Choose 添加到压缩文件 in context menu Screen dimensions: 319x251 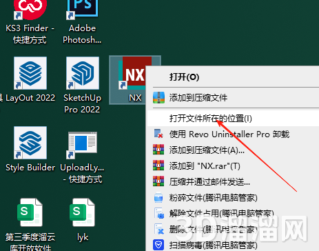tap(232, 97)
